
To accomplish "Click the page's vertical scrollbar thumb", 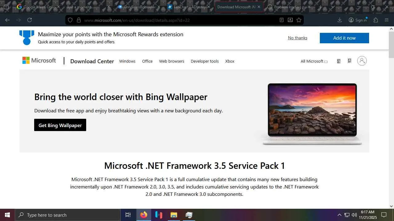I will [x=392, y=45].
